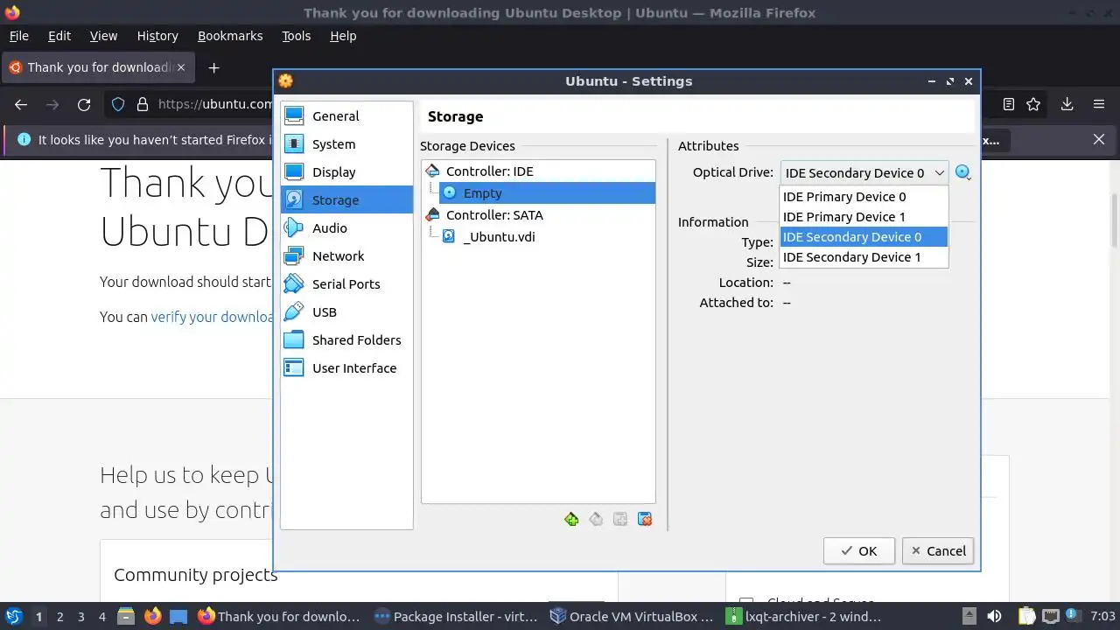Open a new Firefox tab
The height and width of the screenshot is (630, 1120).
pos(213,67)
